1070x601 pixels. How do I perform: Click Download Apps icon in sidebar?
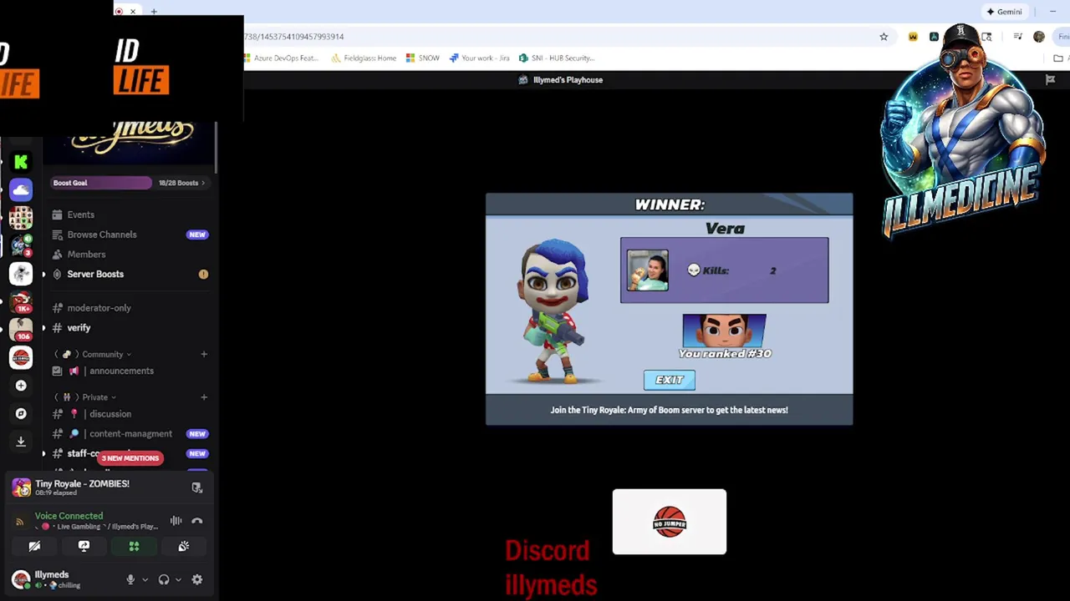click(x=21, y=441)
